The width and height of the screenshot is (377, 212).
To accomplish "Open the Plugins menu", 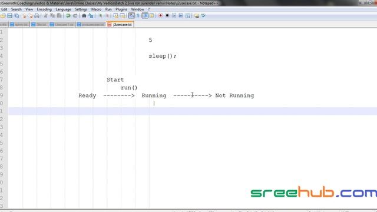I will click(121, 9).
